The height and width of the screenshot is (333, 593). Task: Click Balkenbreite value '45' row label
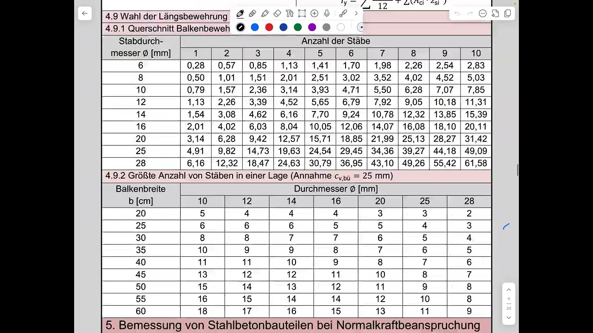141,275
